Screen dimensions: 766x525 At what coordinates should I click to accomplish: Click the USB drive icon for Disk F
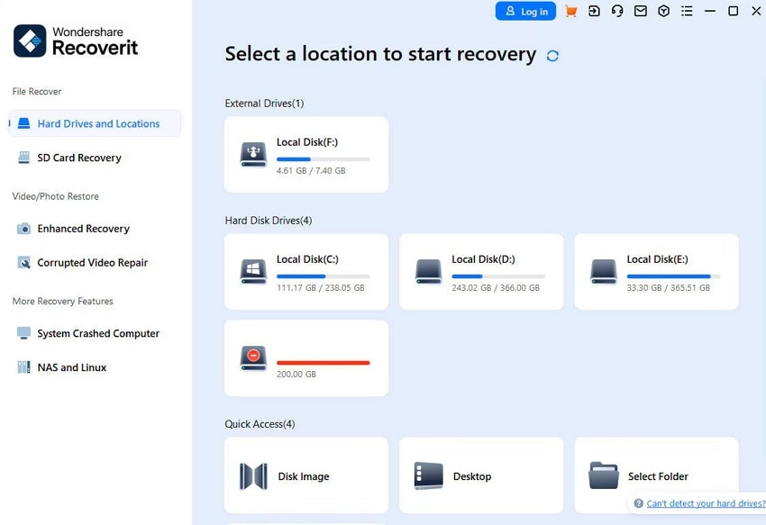point(253,154)
